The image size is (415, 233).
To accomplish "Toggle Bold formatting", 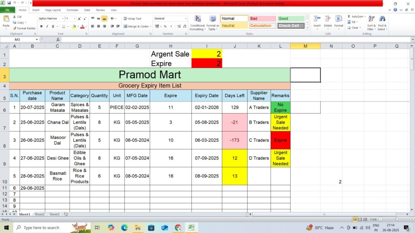I will [x=41, y=26].
